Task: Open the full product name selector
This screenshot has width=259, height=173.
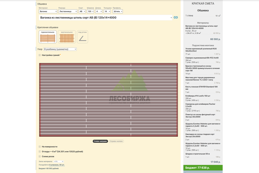Action: point(106,18)
